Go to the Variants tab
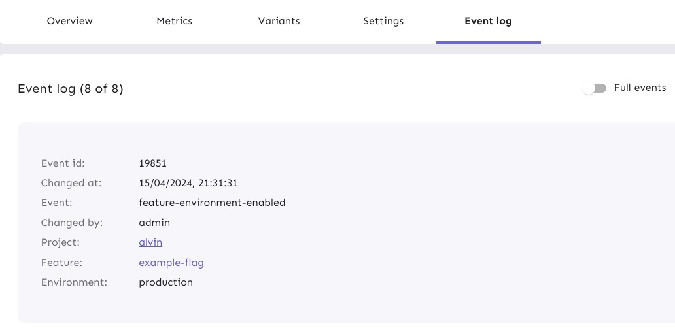This screenshot has width=675, height=328. tap(279, 21)
